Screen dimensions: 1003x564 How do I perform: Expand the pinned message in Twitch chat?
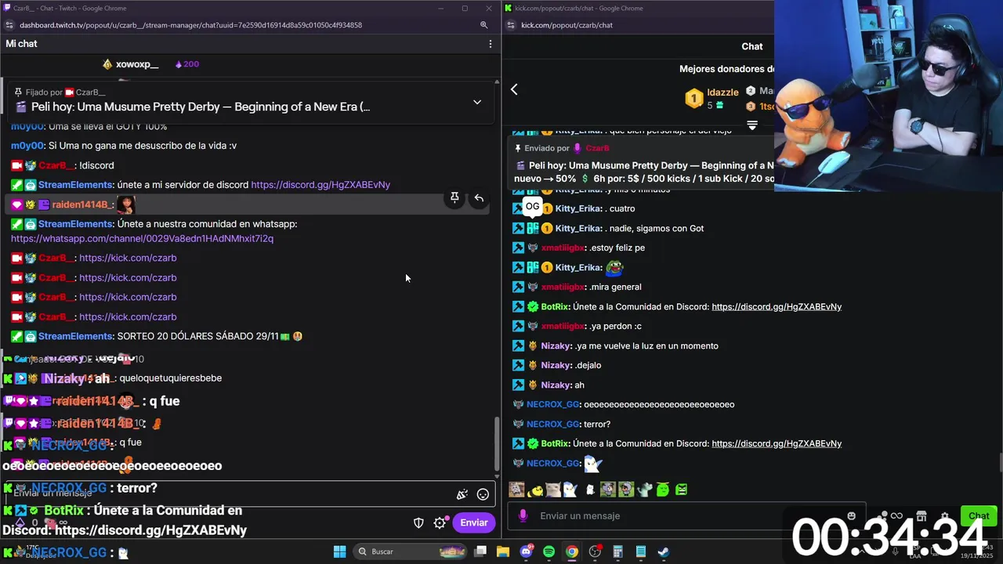tap(476, 102)
